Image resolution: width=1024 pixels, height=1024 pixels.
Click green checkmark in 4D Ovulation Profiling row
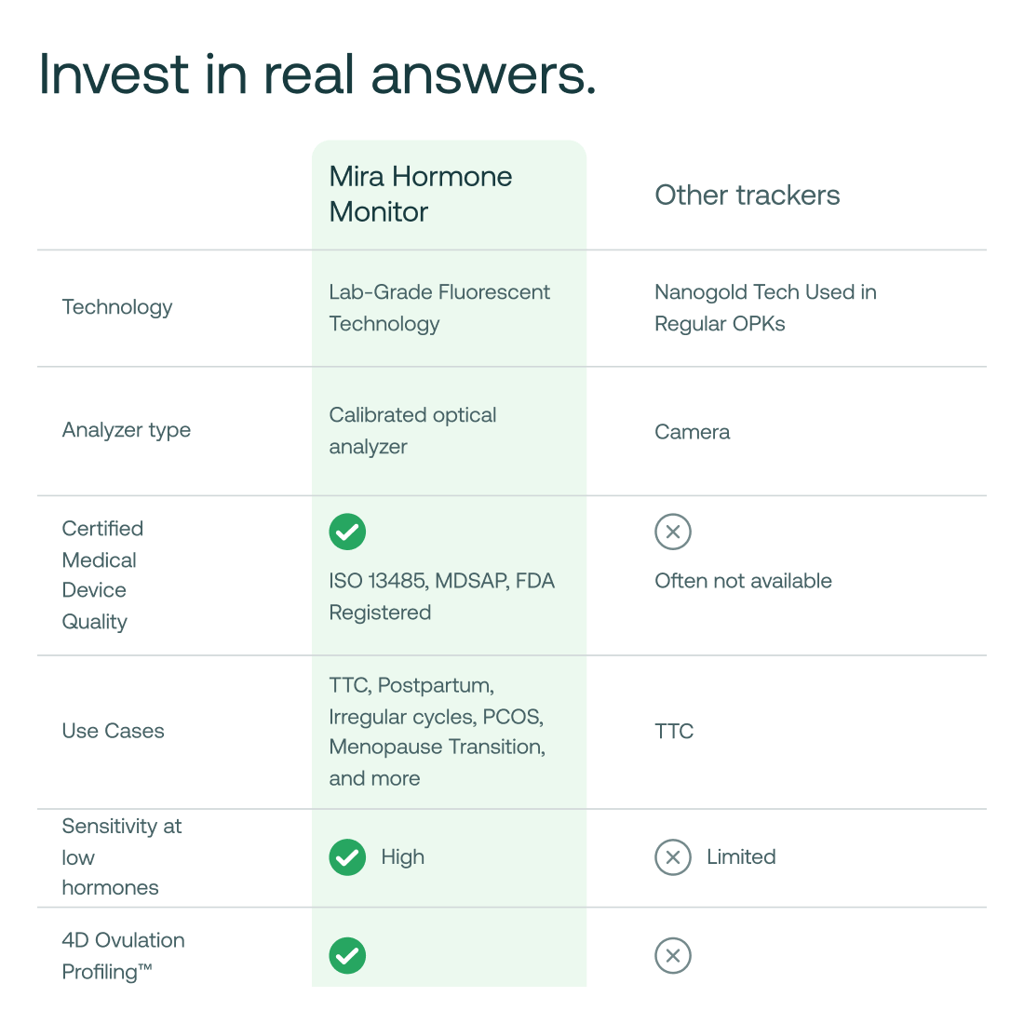pyautogui.click(x=347, y=955)
